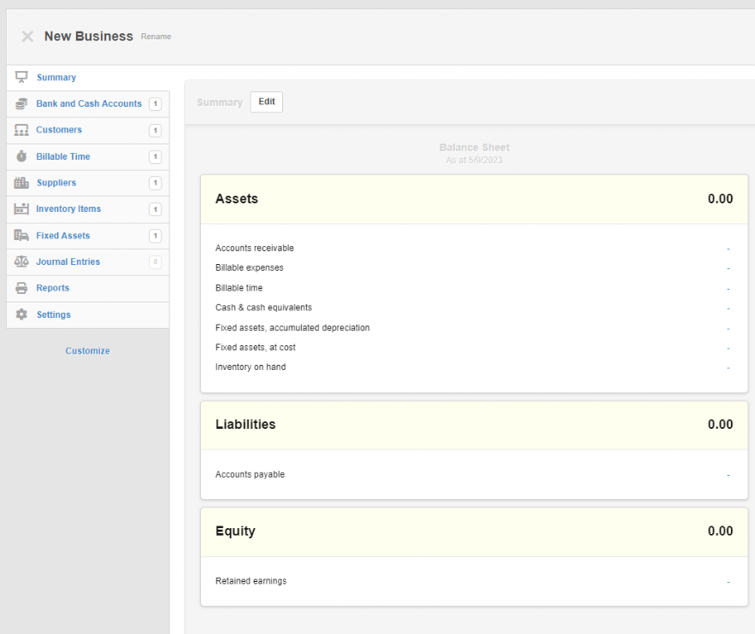Screen dimensions: 755x634
Task: Open the Journal Entries tab
Action: point(88,261)
